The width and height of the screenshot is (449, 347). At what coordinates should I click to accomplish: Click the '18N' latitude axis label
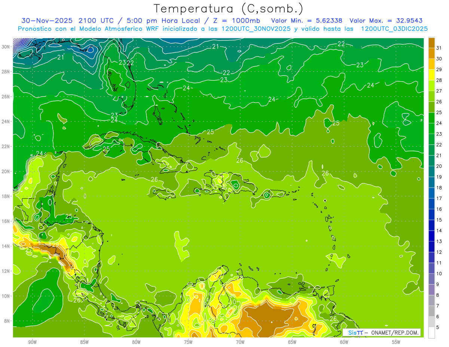6,196
